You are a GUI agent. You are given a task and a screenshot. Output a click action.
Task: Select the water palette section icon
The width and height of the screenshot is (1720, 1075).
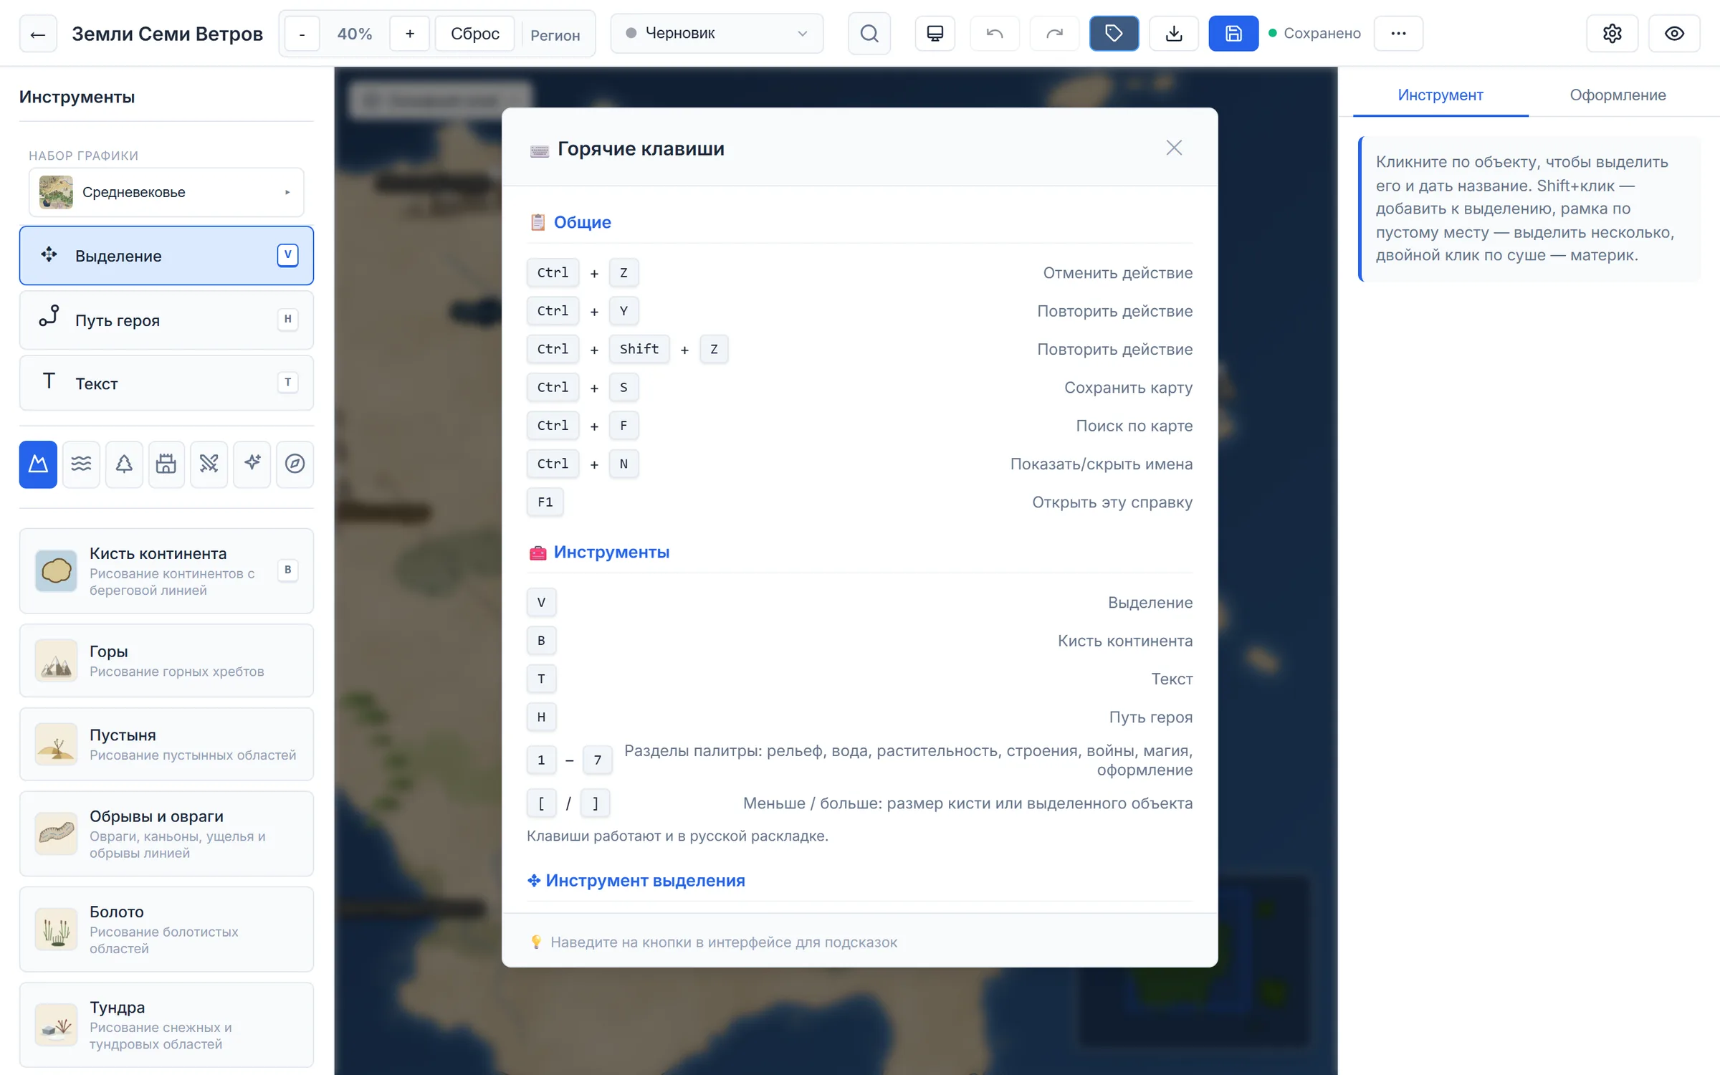pos(81,464)
